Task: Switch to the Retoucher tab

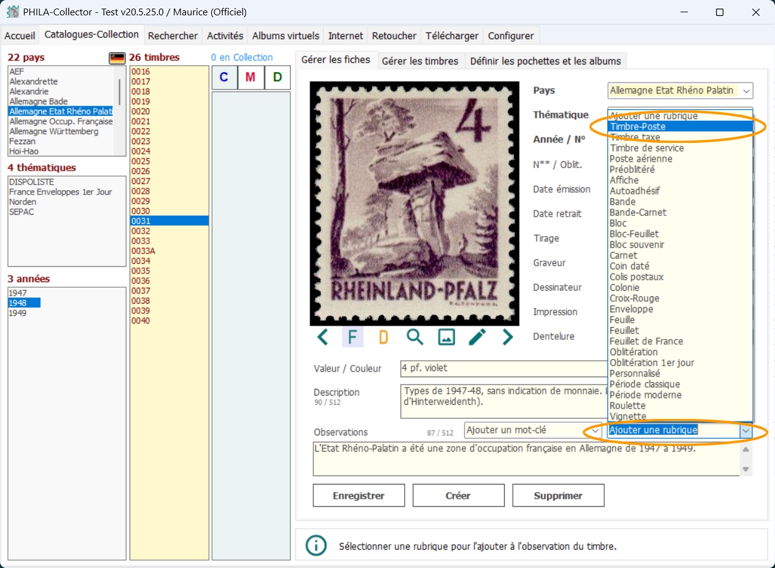Action: (x=394, y=36)
